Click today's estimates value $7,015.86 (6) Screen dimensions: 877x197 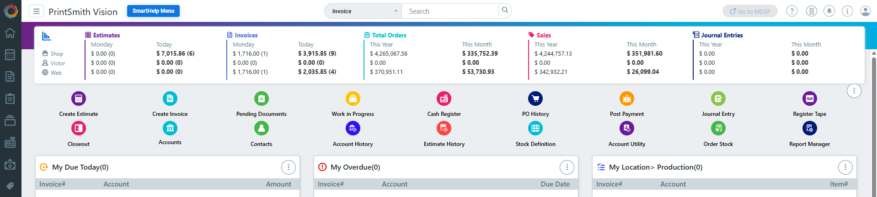tap(176, 53)
